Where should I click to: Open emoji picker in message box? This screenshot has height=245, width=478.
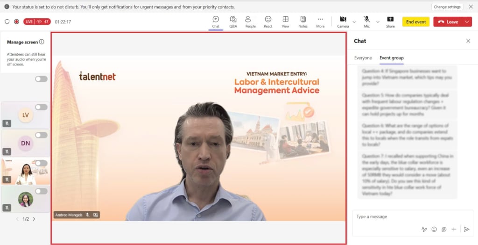(434, 229)
